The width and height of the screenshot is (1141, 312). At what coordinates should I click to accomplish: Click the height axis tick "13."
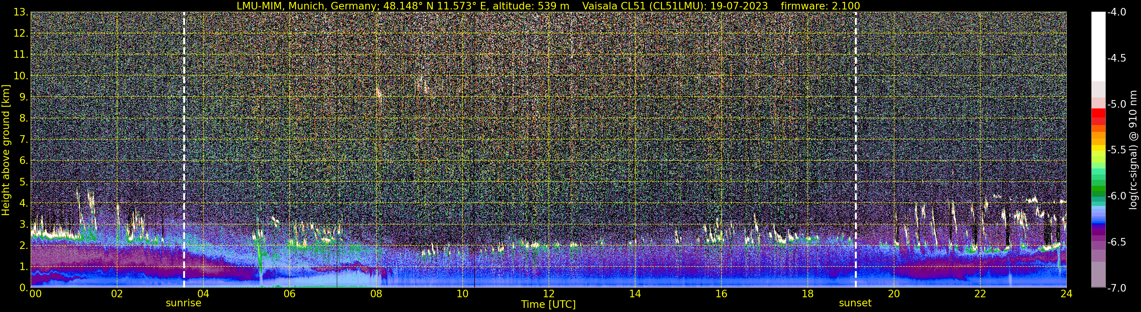pos(21,12)
